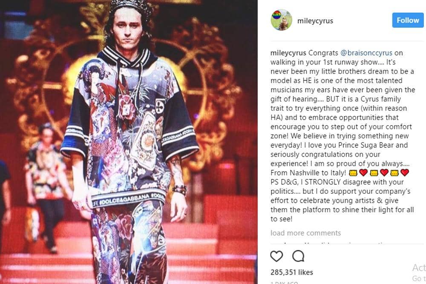
Task: Click the first crown emoji in caption
Action: click(353, 172)
